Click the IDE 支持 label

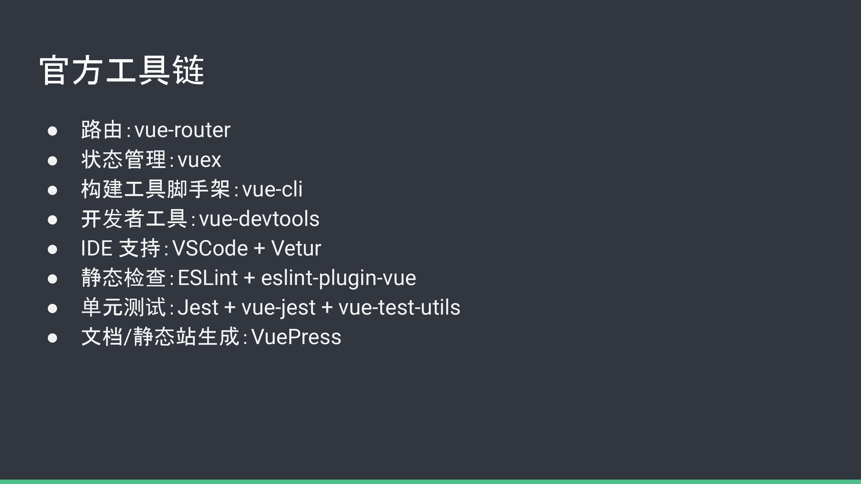(121, 248)
